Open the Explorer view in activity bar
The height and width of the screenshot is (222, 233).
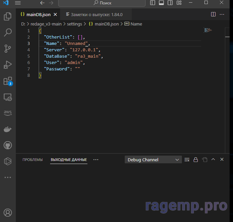pos(7,16)
